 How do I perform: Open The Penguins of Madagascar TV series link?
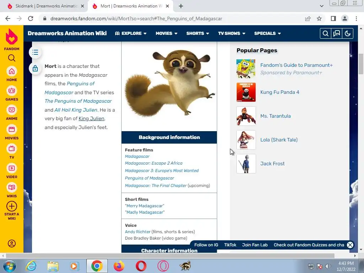[x=78, y=101]
